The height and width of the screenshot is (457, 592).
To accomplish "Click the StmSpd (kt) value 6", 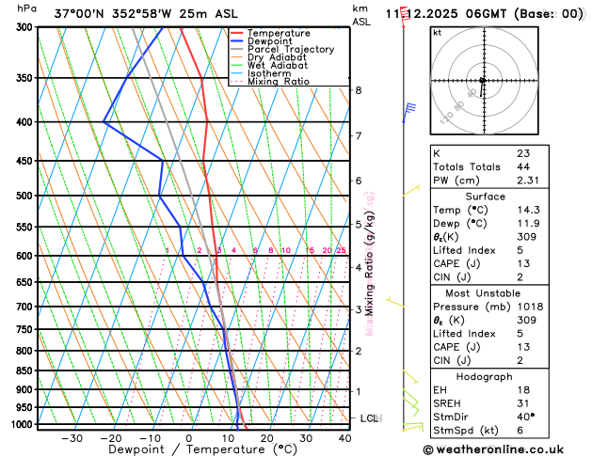I will tap(520, 431).
